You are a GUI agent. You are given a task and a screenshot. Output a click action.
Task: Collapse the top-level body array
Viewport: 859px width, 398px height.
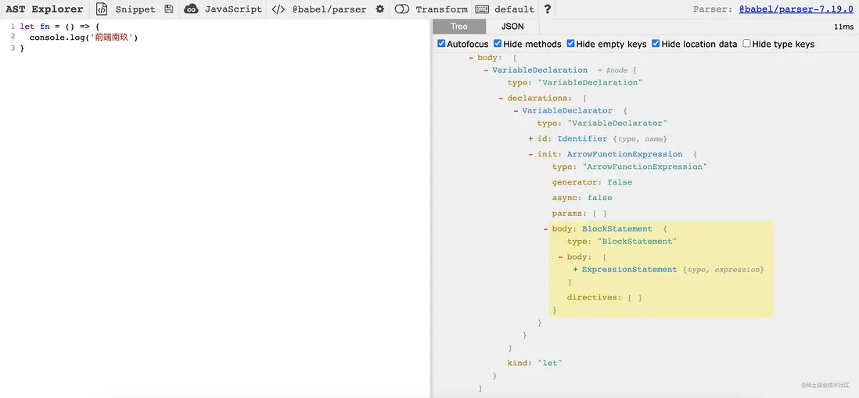pyautogui.click(x=471, y=58)
